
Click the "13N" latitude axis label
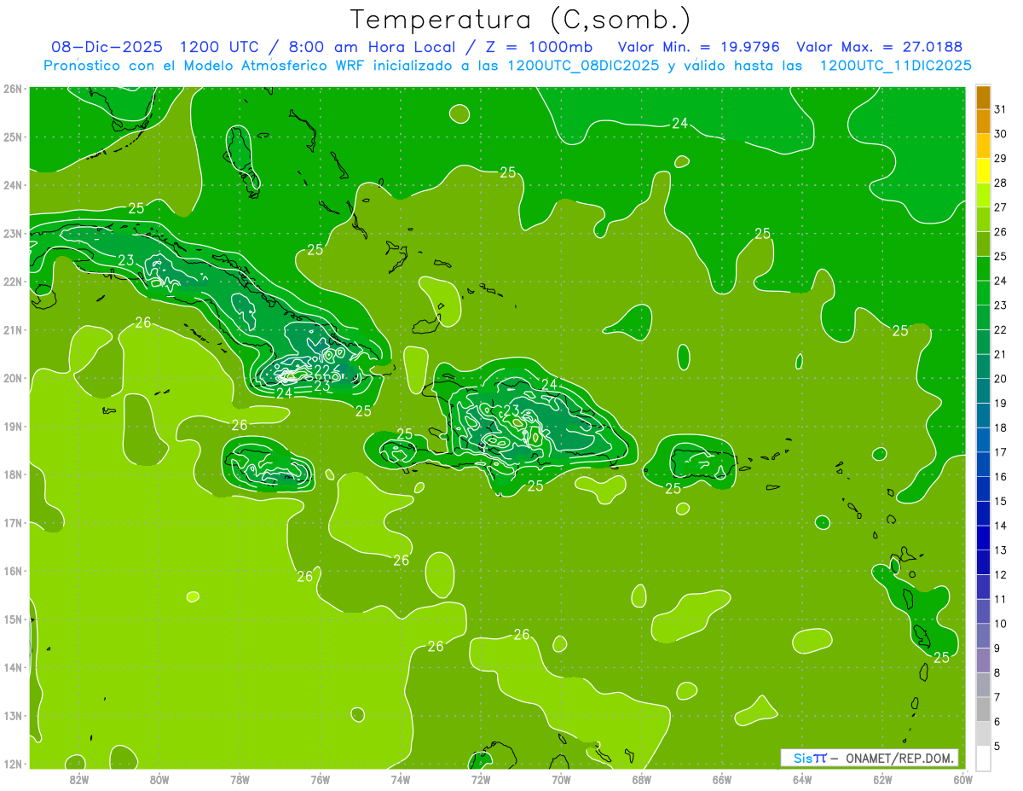(12, 716)
